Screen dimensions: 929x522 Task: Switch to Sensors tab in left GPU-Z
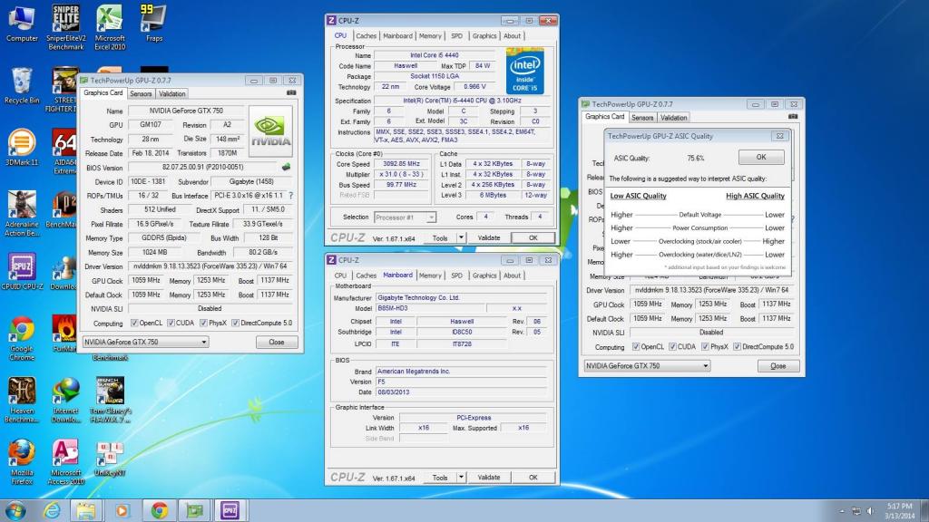[x=141, y=93]
